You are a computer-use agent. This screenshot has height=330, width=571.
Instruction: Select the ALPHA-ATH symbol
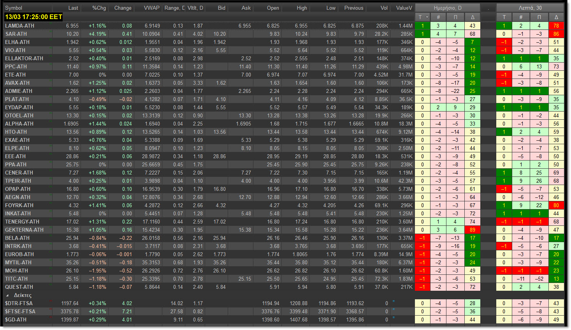[19, 124]
